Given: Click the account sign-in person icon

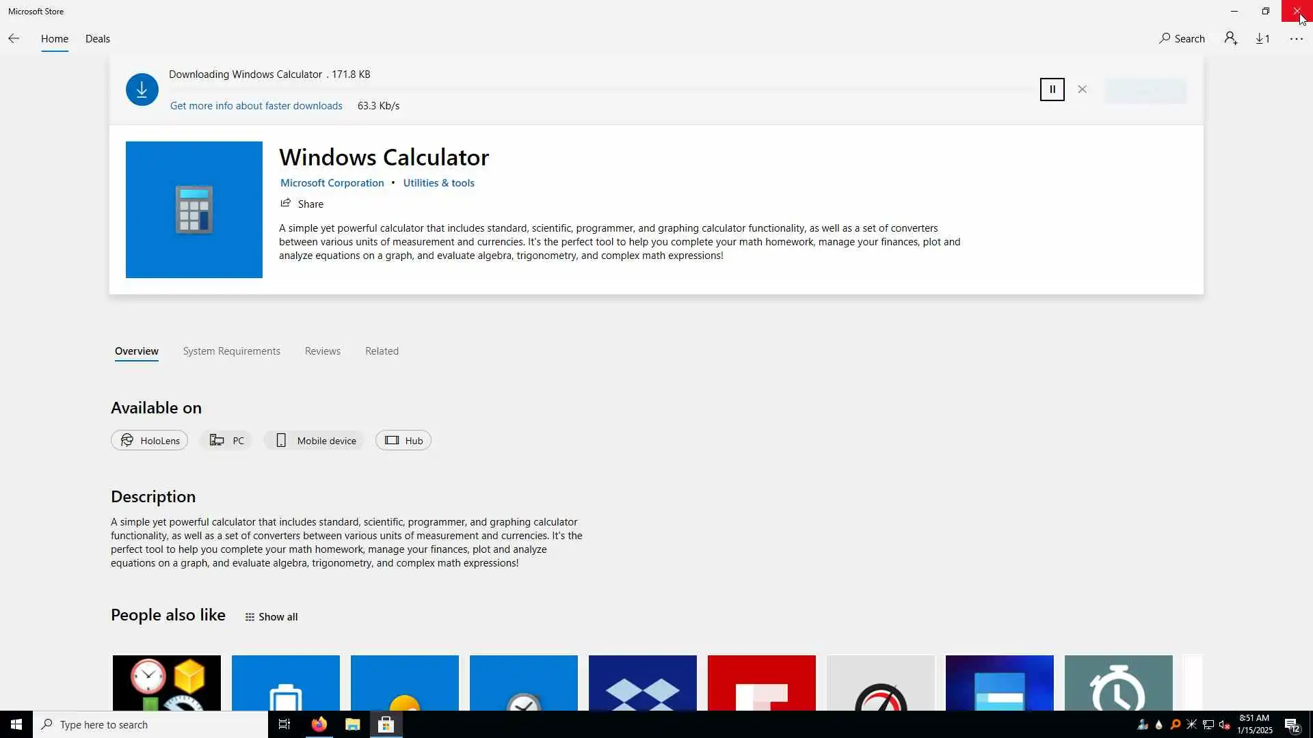Looking at the screenshot, I should coord(1231,39).
